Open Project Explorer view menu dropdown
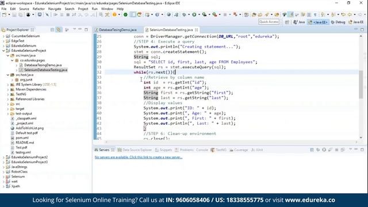This screenshot has width=368, height=207. tap(74, 29)
